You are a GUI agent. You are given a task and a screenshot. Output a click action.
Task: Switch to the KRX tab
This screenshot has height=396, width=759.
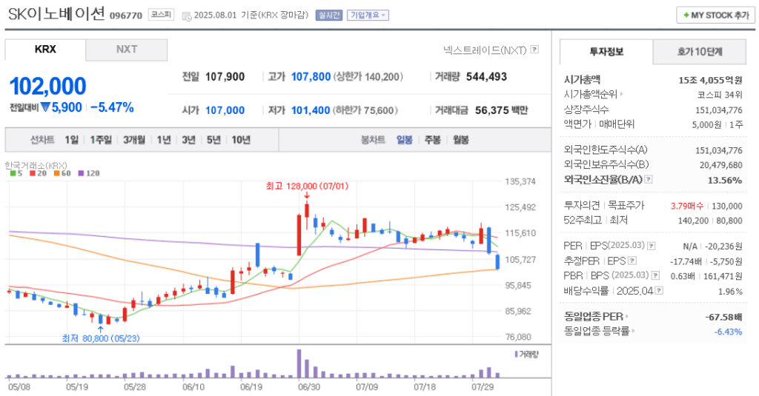coord(45,50)
